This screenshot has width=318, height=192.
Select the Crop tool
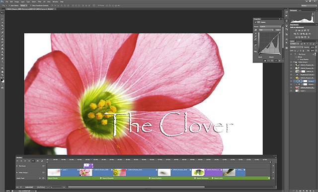(2, 26)
